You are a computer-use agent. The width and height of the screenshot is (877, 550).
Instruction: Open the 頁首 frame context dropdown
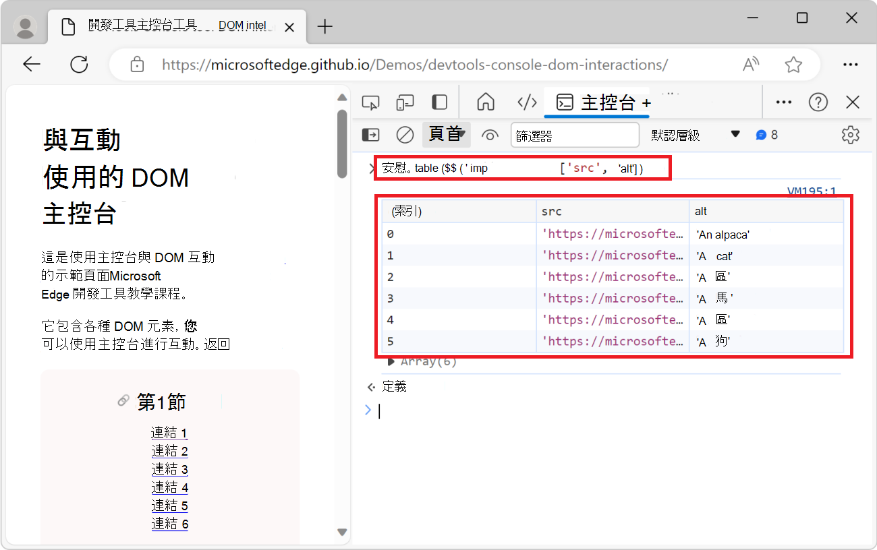[x=447, y=134]
